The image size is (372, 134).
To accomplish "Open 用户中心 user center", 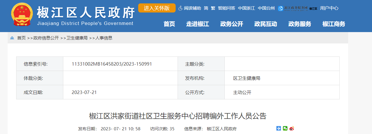I will (x=329, y=8).
